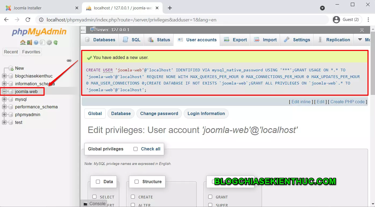Open the Chrome three-dot menu
Image resolution: width=375 pixels, height=207 pixels.
pyautogui.click(x=368, y=20)
